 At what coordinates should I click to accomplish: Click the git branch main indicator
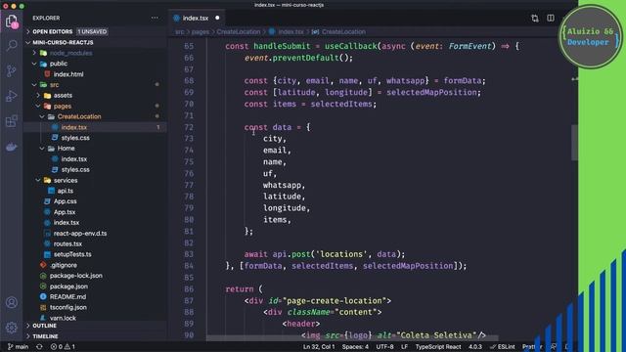pyautogui.click(x=18, y=347)
